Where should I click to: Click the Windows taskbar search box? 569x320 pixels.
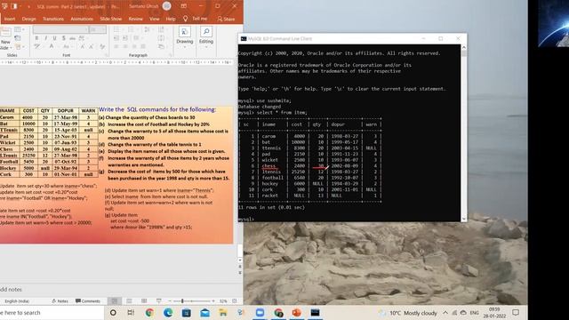click(52, 313)
